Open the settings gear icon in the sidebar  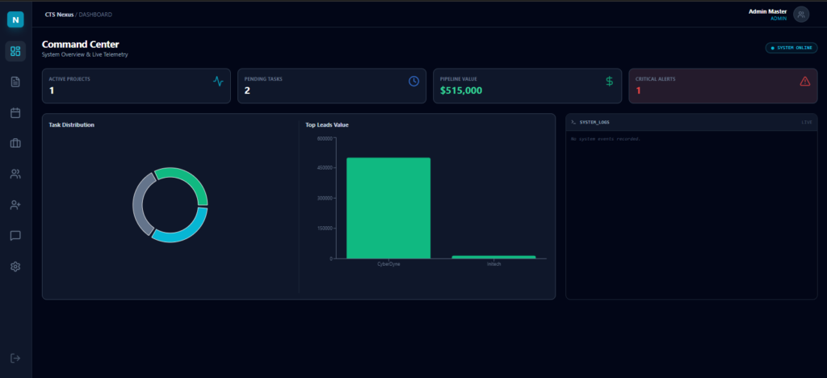(15, 267)
